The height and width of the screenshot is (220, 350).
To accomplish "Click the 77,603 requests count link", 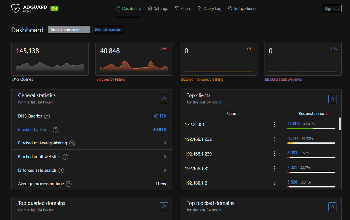I will [293, 124].
